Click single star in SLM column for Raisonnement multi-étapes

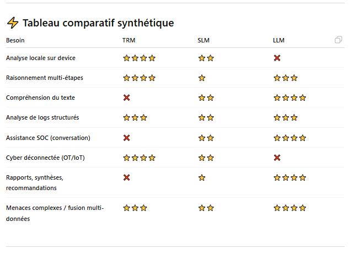point(202,78)
